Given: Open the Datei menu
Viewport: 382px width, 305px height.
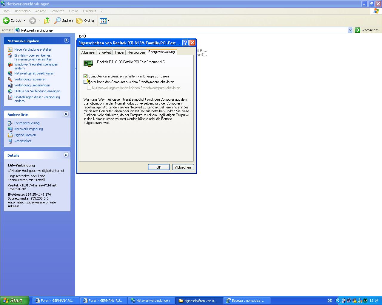Looking at the screenshot, I should click(6, 11).
